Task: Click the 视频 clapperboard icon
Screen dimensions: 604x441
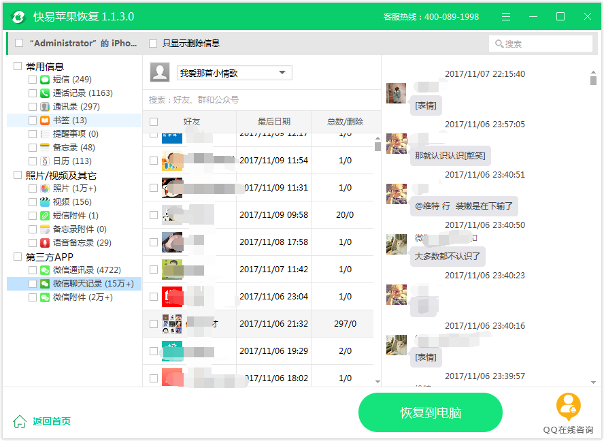Action: (45, 202)
